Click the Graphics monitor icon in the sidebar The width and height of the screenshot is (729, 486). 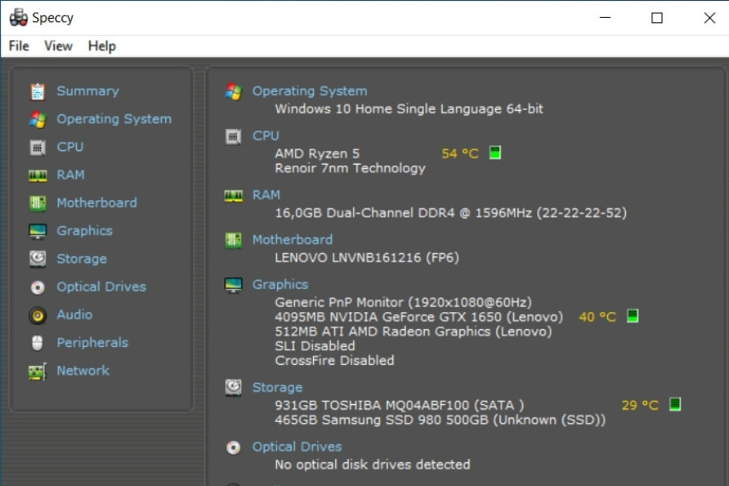(x=38, y=231)
